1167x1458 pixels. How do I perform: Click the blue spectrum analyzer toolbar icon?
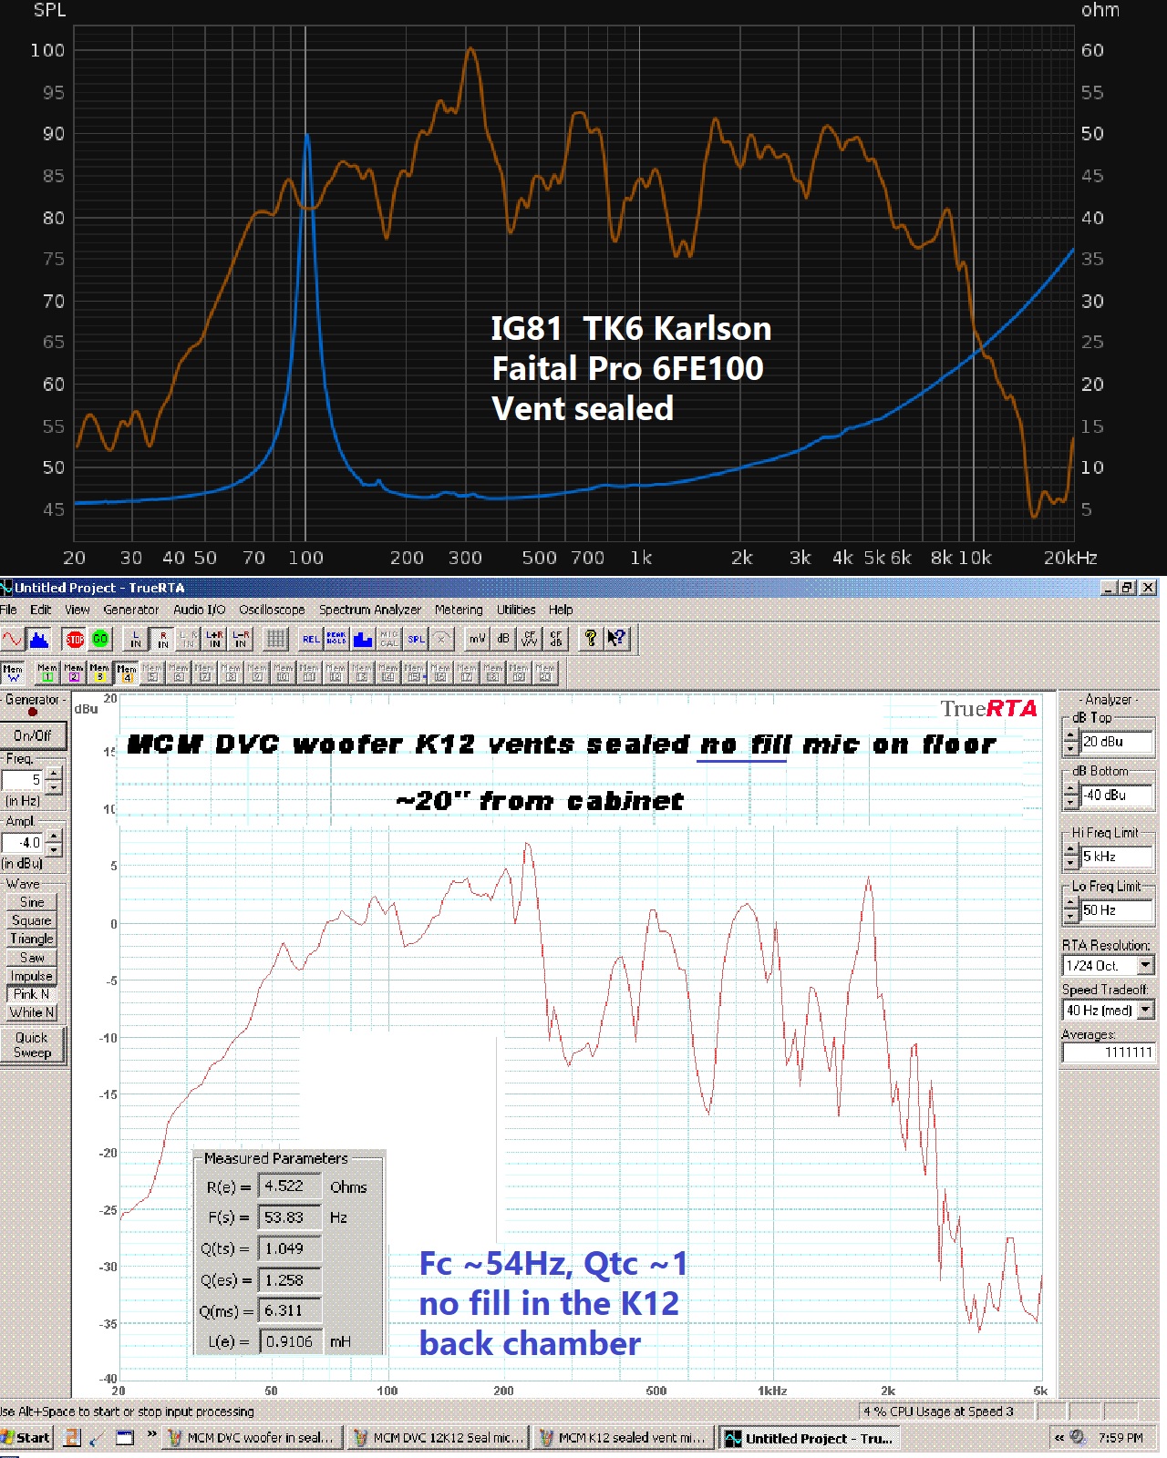point(39,639)
